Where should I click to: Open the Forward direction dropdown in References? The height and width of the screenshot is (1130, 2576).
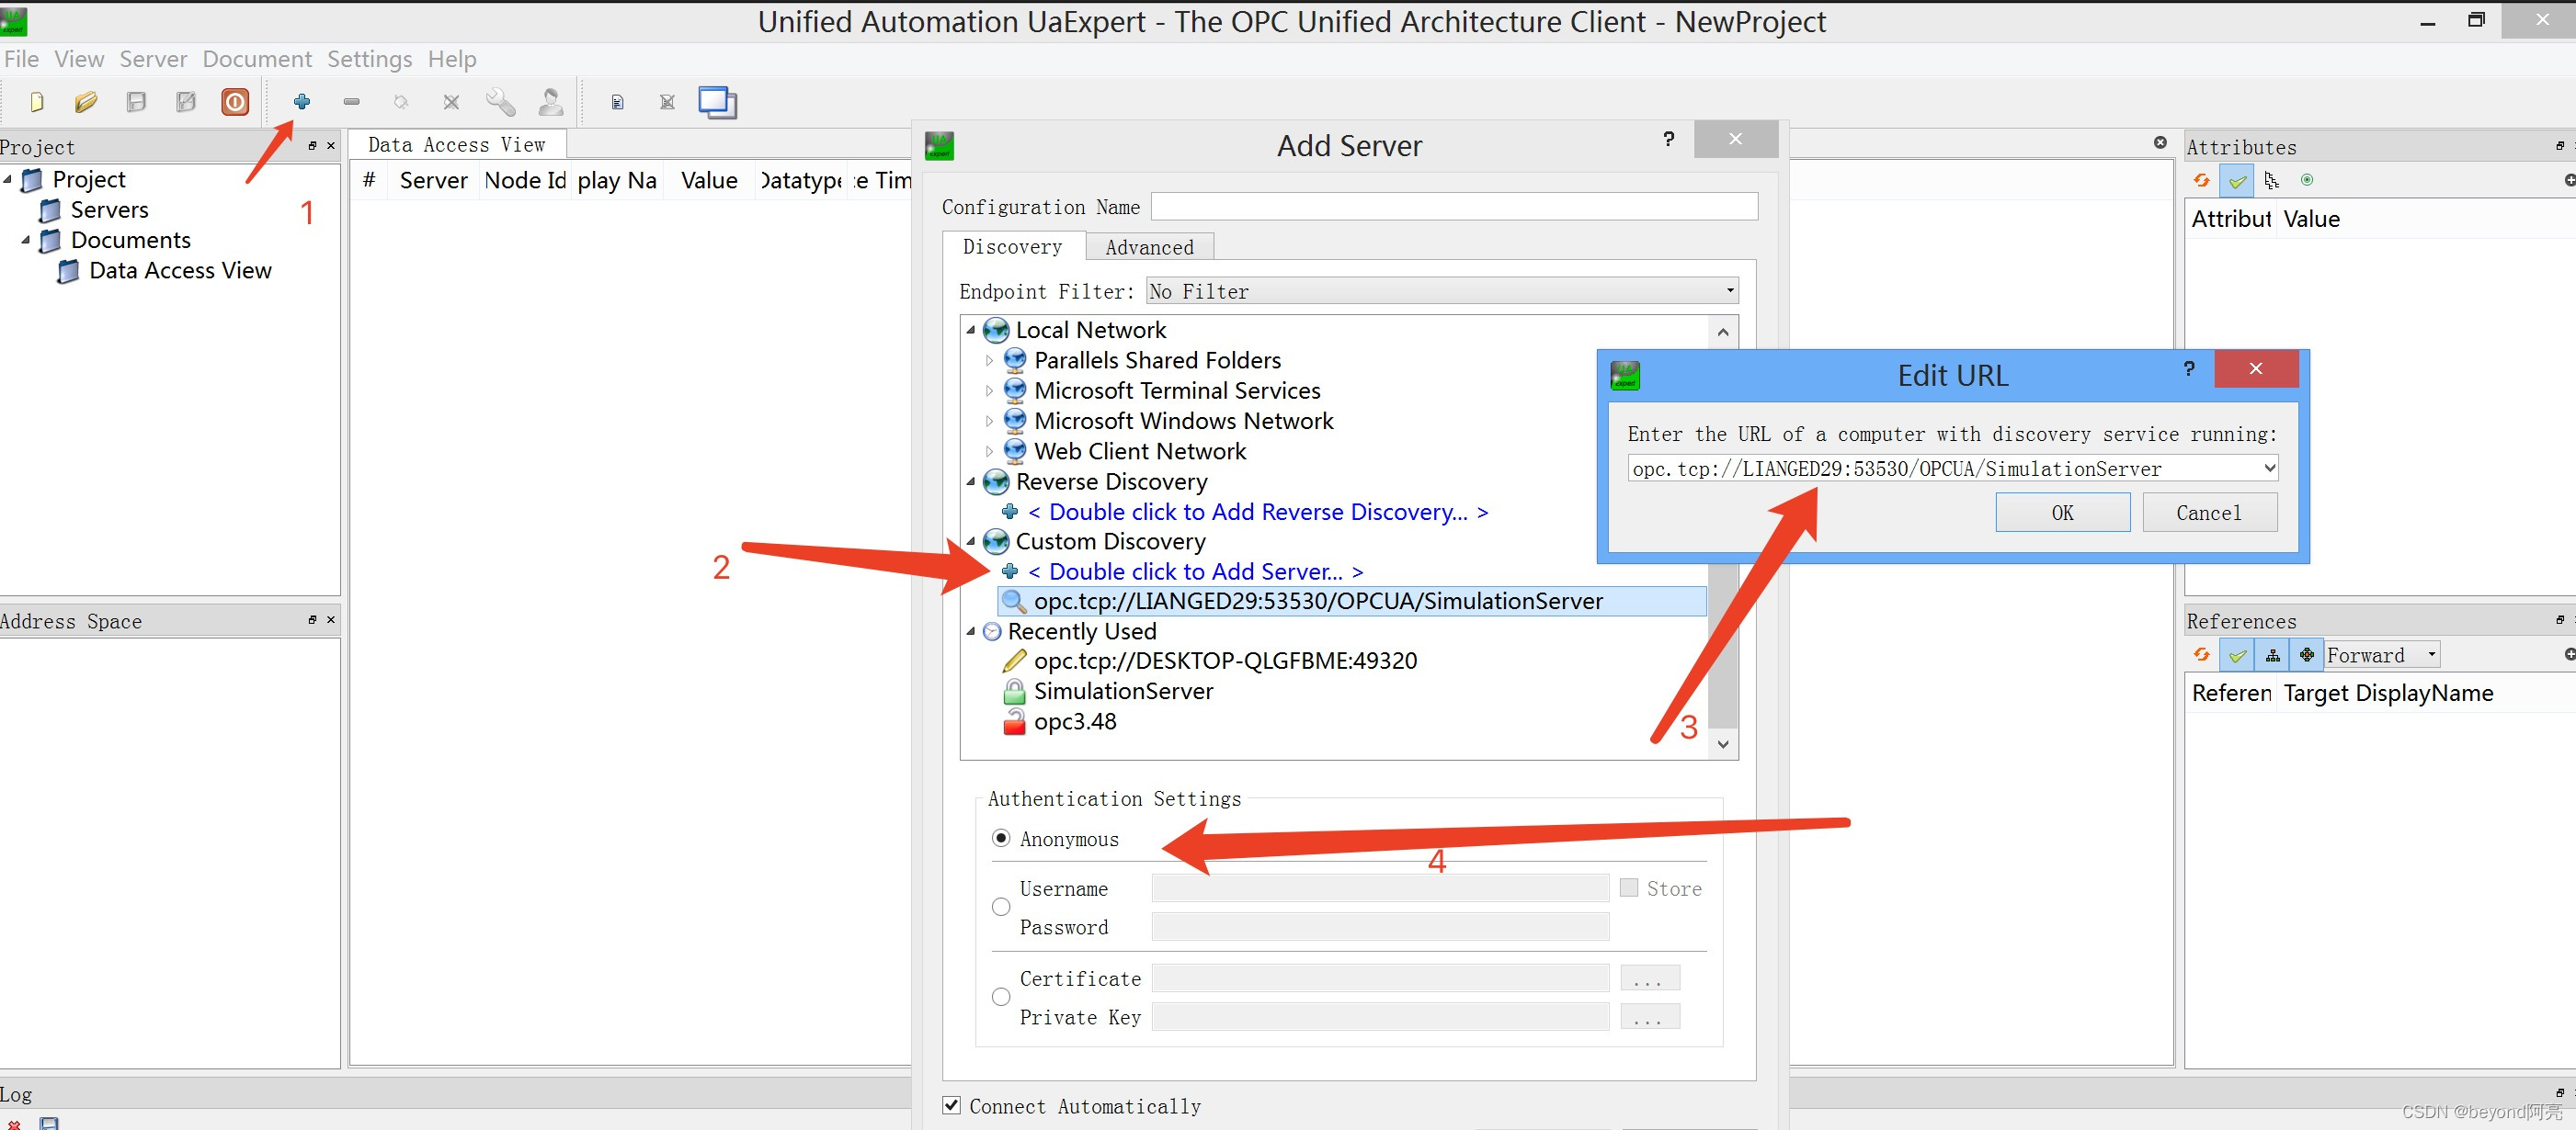[2382, 655]
